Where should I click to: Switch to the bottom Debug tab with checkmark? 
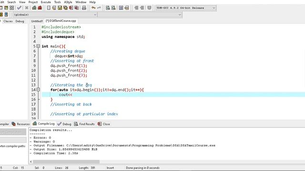[x=65, y=124]
